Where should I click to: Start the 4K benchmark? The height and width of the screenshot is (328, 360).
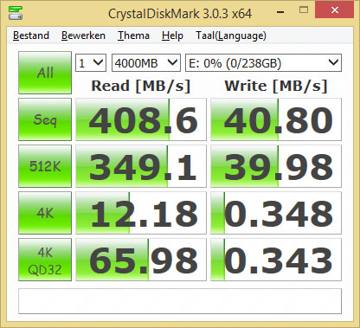point(45,213)
